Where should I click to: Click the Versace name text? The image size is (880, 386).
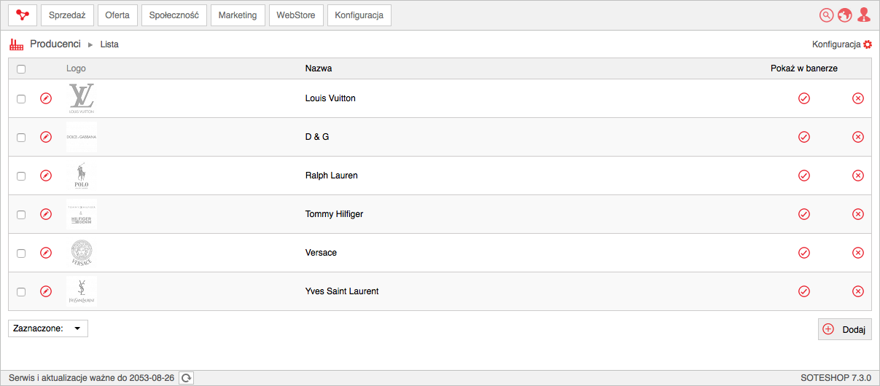click(x=321, y=253)
